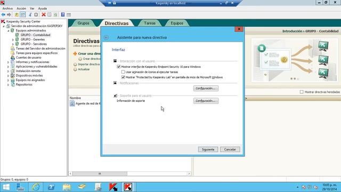Expand Dispositivos móviles node
The height and width of the screenshot is (192, 341).
pyautogui.click(x=9, y=76)
